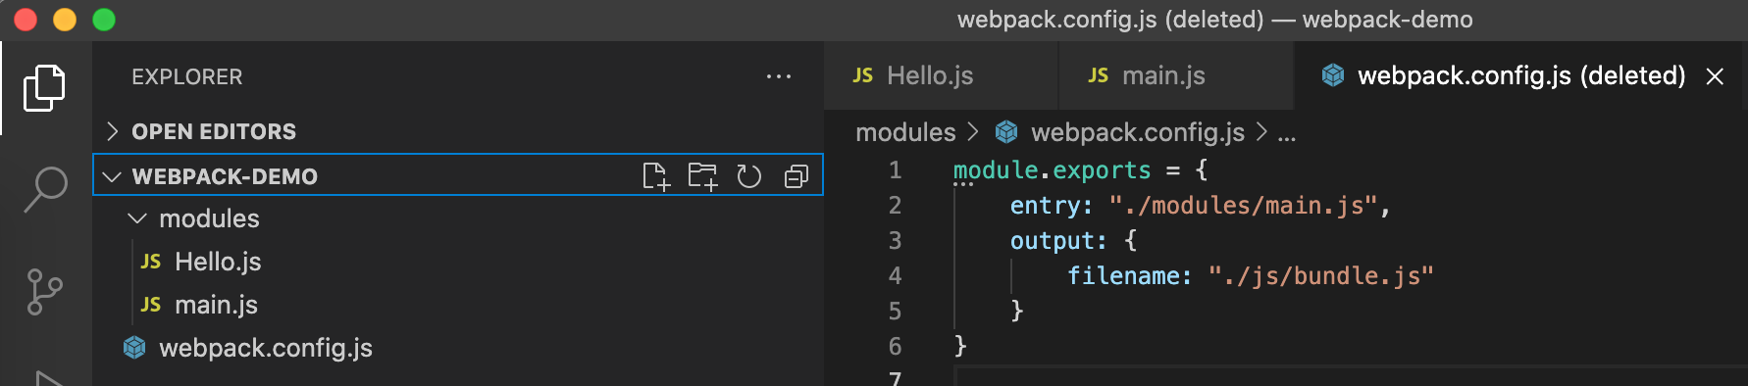Click the modules breadcrumb segment
Image resolution: width=1748 pixels, height=386 pixels.
click(x=905, y=132)
